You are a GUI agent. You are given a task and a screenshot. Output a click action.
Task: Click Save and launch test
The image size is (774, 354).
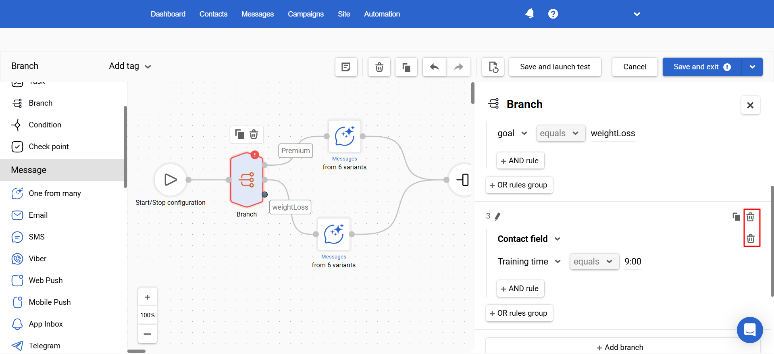[x=555, y=67]
